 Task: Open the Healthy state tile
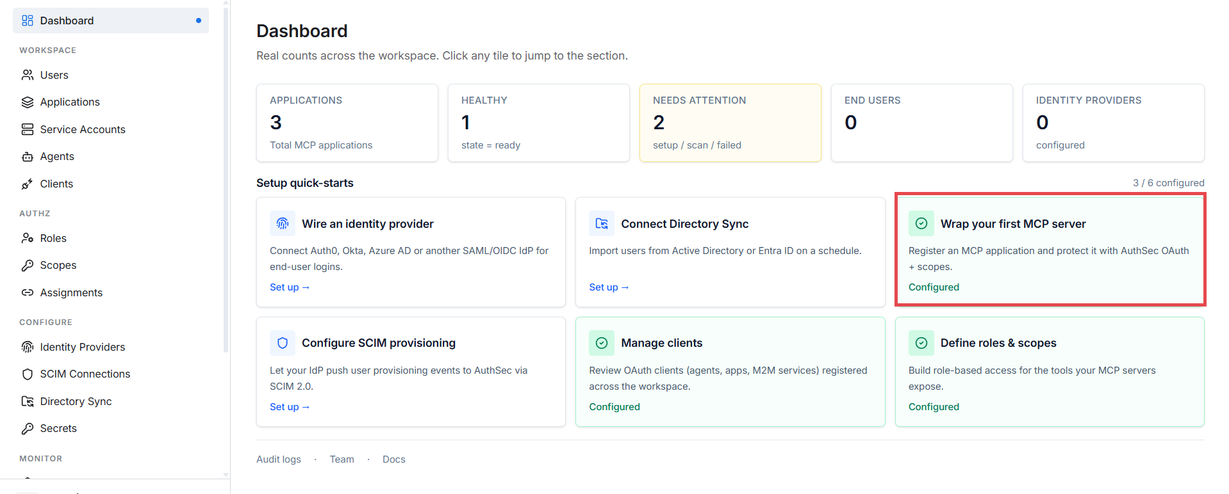[539, 123]
